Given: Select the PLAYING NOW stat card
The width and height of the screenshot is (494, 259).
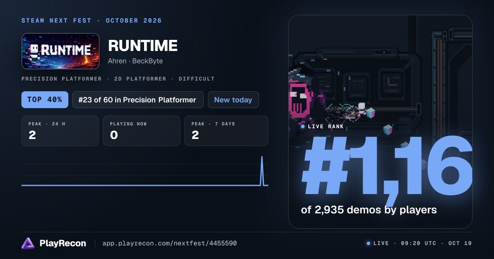Looking at the screenshot, I should coord(142,131).
